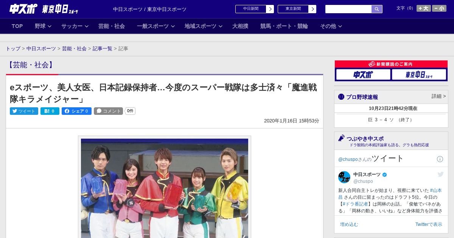
Task: Click the header search input field
Action: coord(348,9)
